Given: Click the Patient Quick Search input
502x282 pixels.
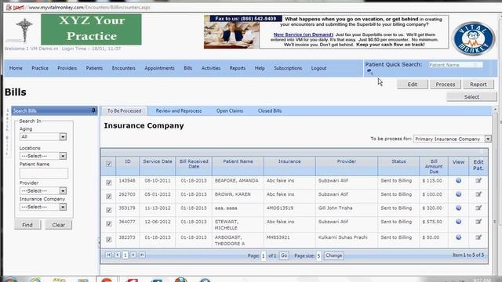Looking at the screenshot, I should pos(455,65).
